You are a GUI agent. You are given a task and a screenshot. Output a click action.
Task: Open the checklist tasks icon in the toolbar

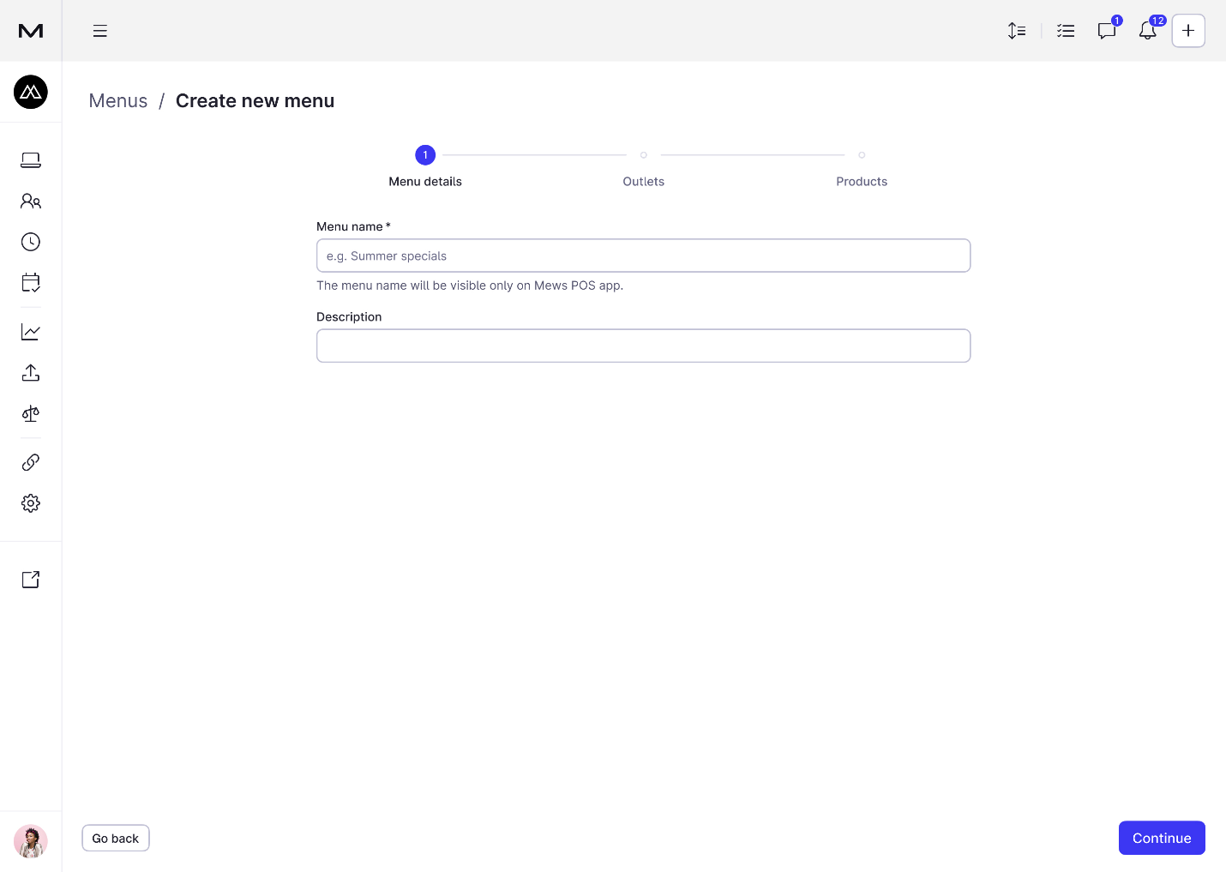click(x=1065, y=31)
